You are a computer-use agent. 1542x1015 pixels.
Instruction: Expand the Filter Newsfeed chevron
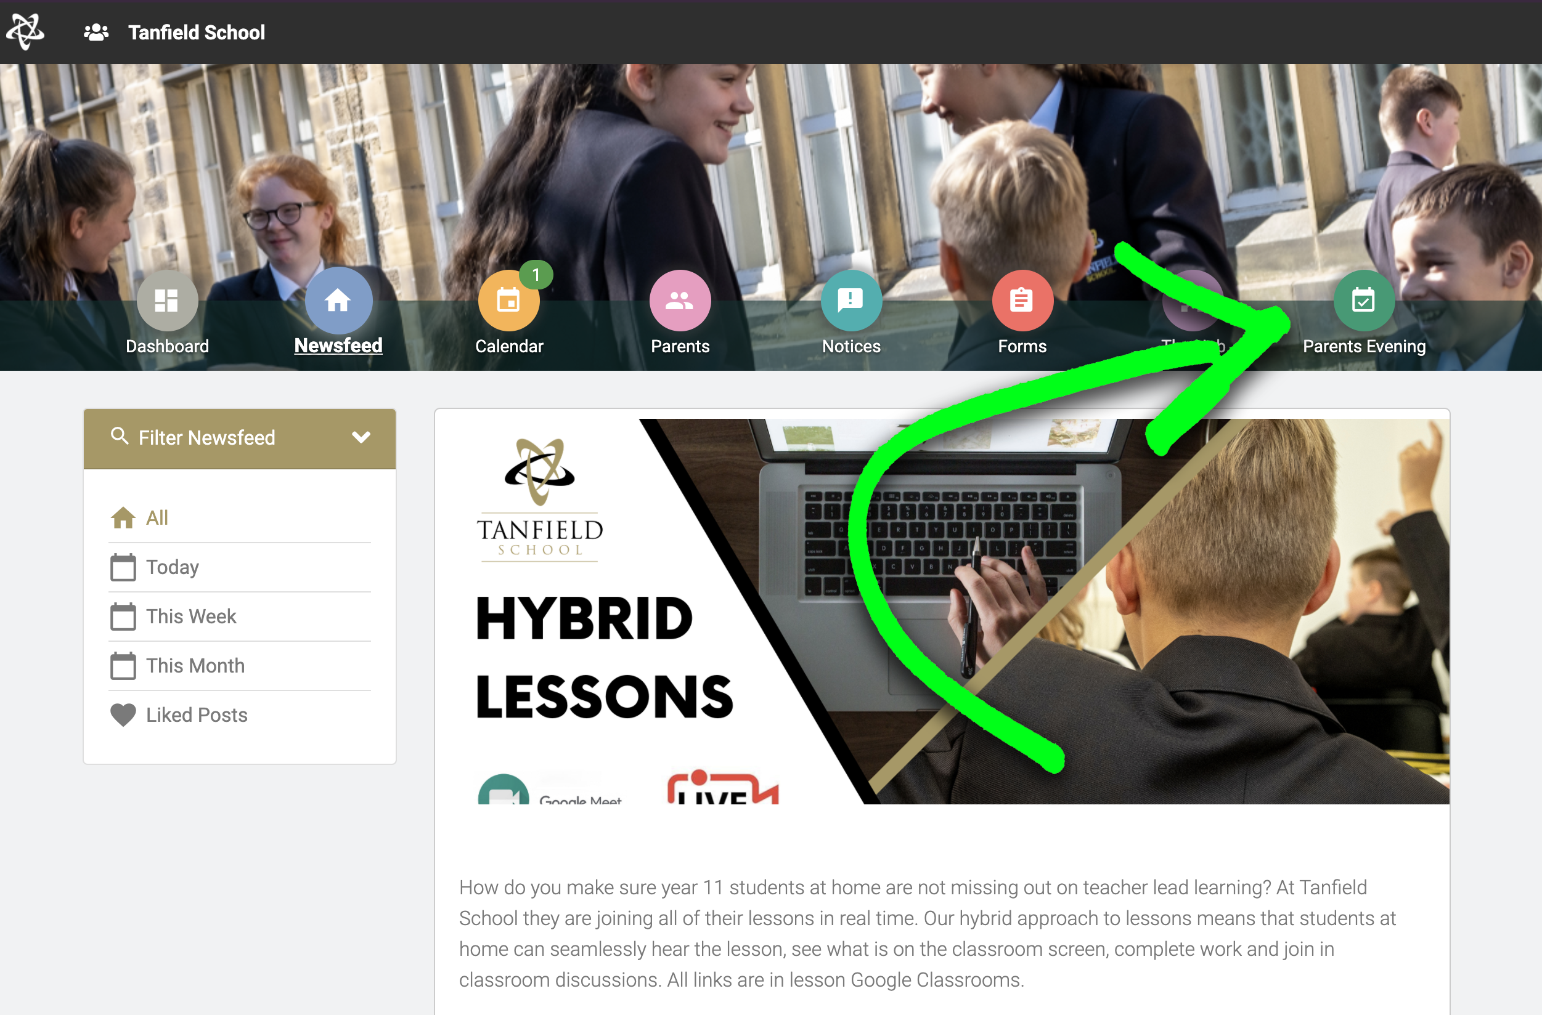click(x=361, y=437)
